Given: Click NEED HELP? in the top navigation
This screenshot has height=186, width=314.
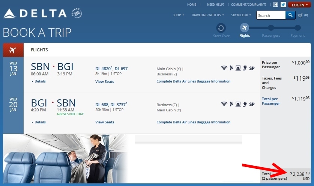Looking at the screenshot, I should 215,5.
